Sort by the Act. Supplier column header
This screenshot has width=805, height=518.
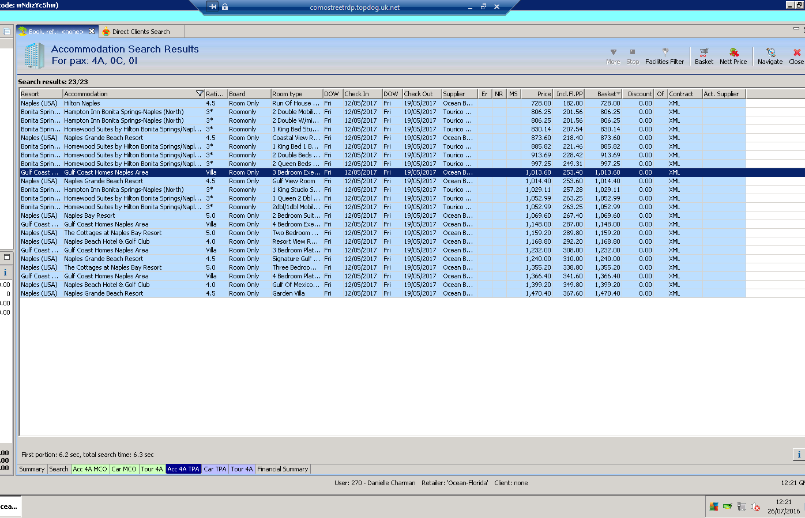pos(724,94)
